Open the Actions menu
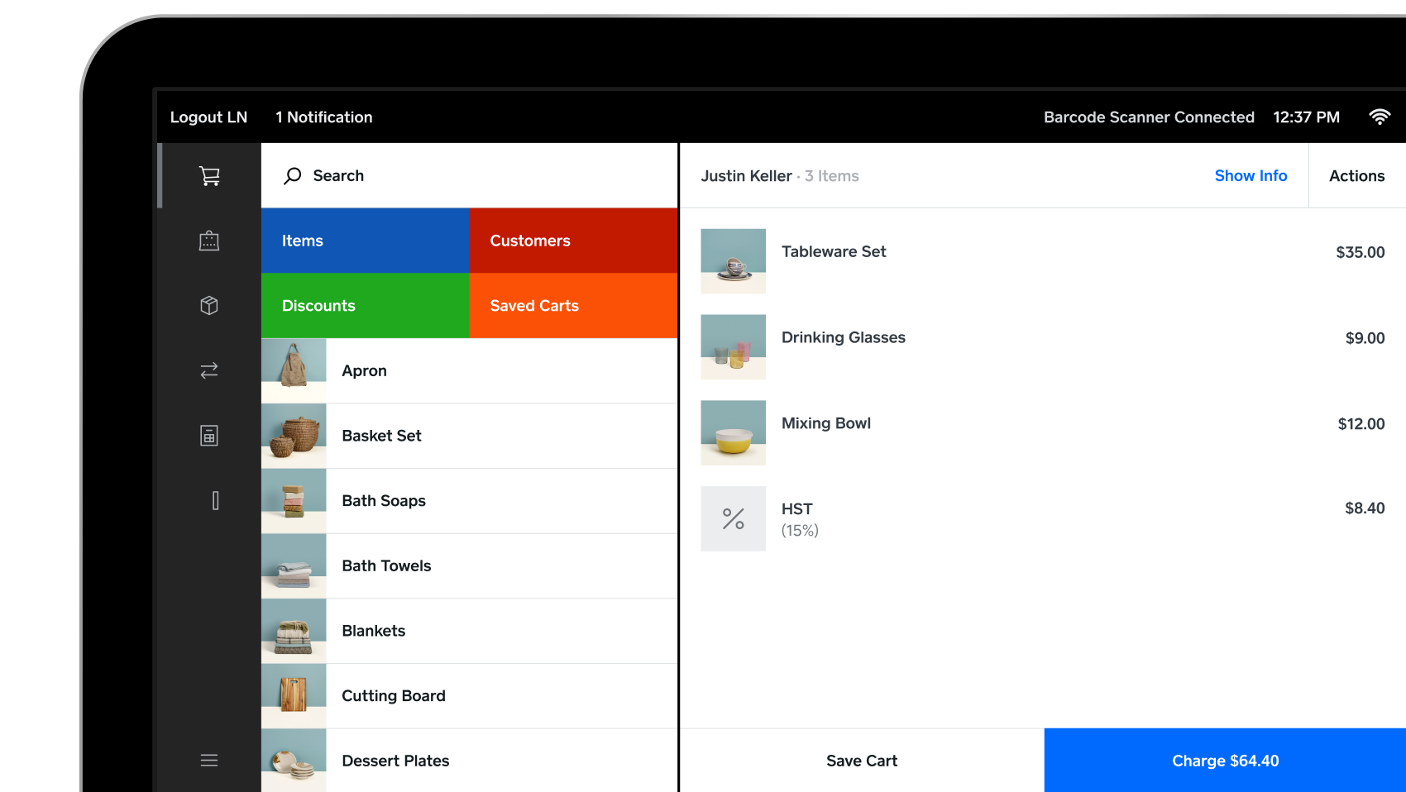Viewport: 1406px width, 792px height. point(1356,175)
